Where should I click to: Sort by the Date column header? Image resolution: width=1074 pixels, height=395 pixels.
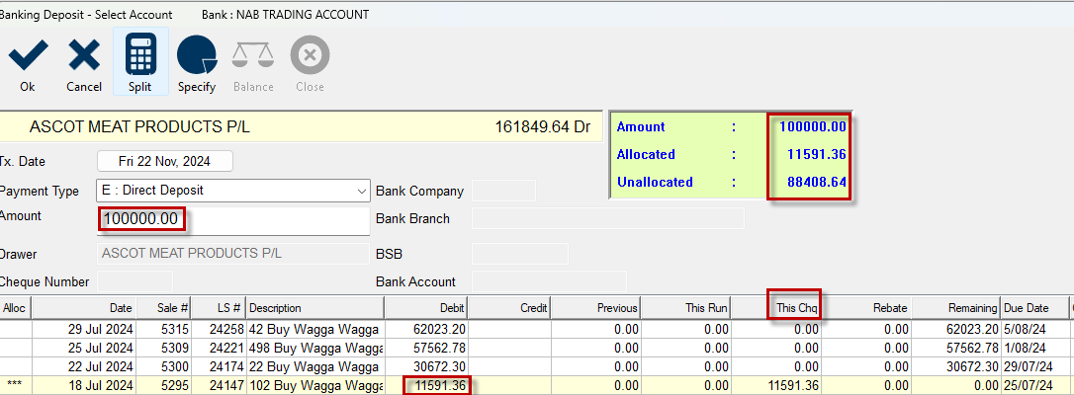(84, 308)
